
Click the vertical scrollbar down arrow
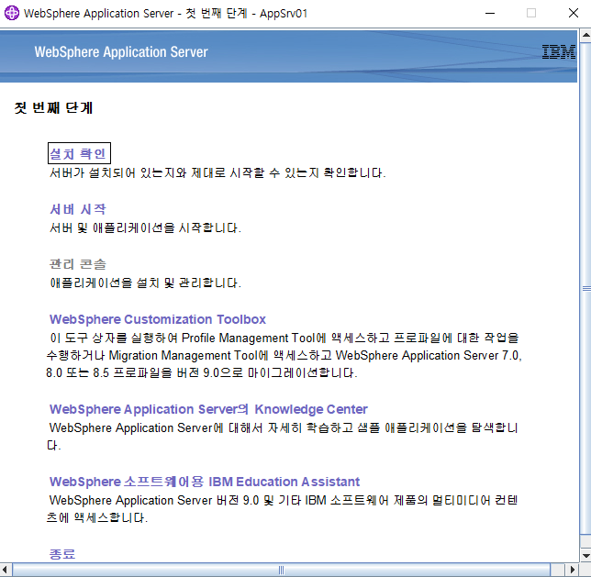pyautogui.click(x=585, y=556)
